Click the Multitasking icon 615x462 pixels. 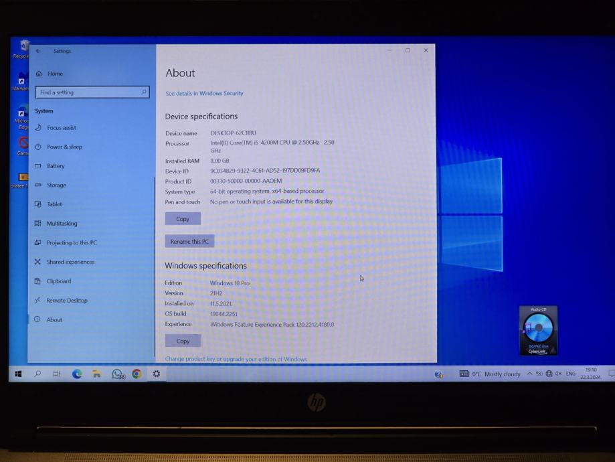[37, 223]
